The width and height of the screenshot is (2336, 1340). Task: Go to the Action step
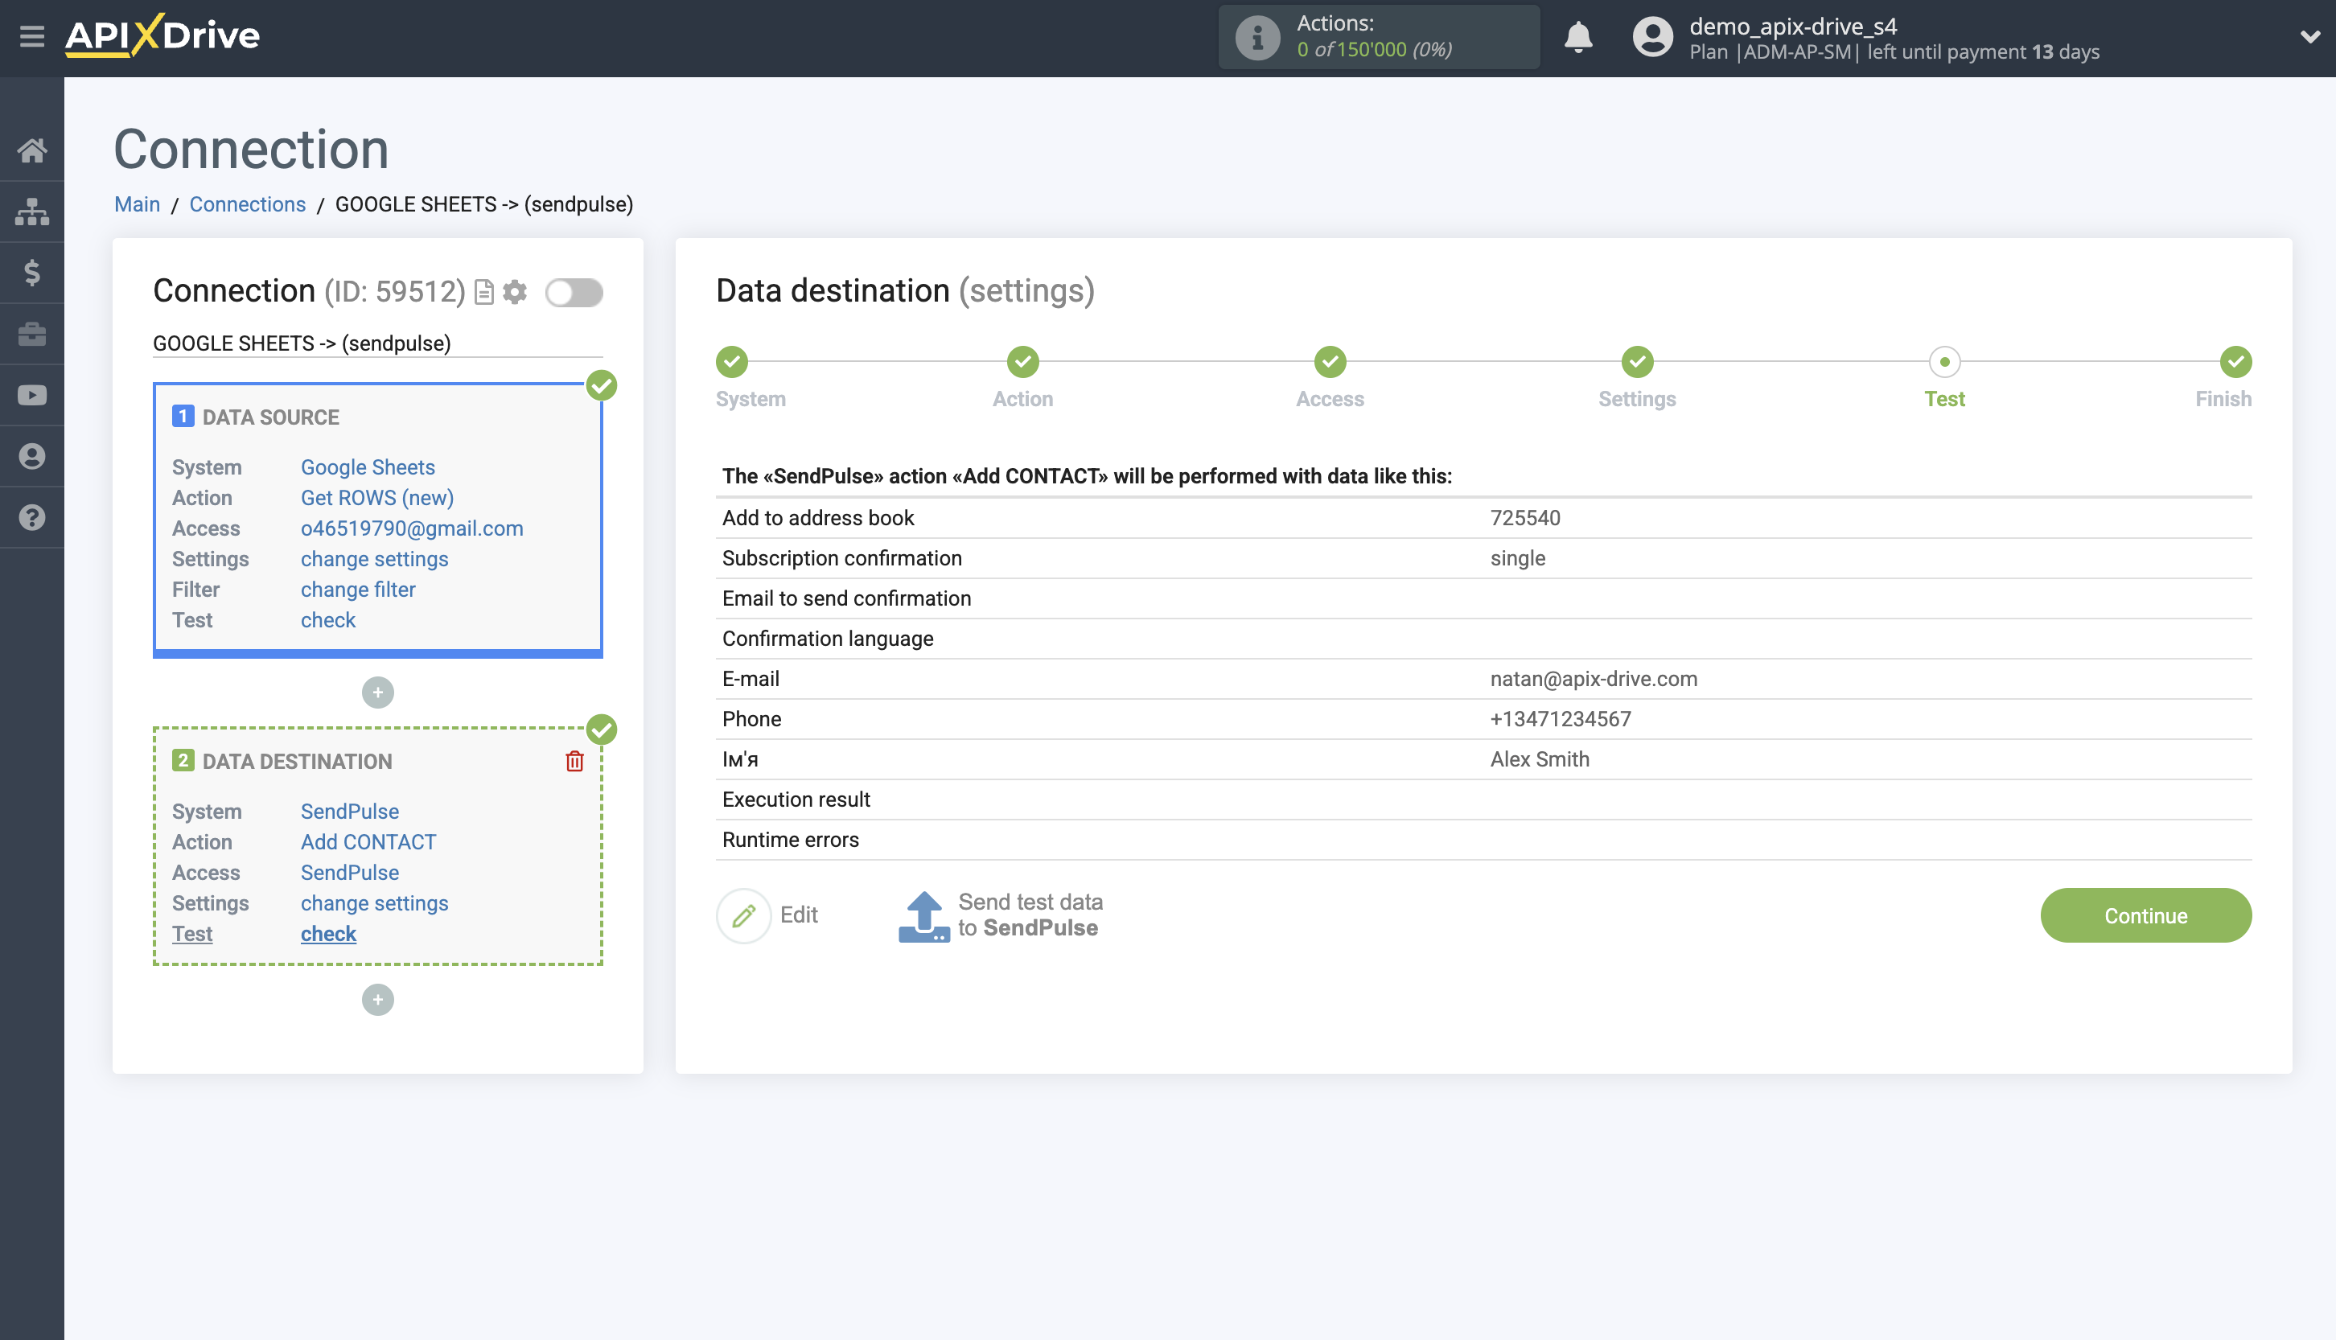tap(1023, 363)
